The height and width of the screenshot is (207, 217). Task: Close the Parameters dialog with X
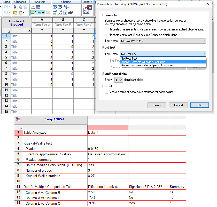pyautogui.click(x=208, y=4)
